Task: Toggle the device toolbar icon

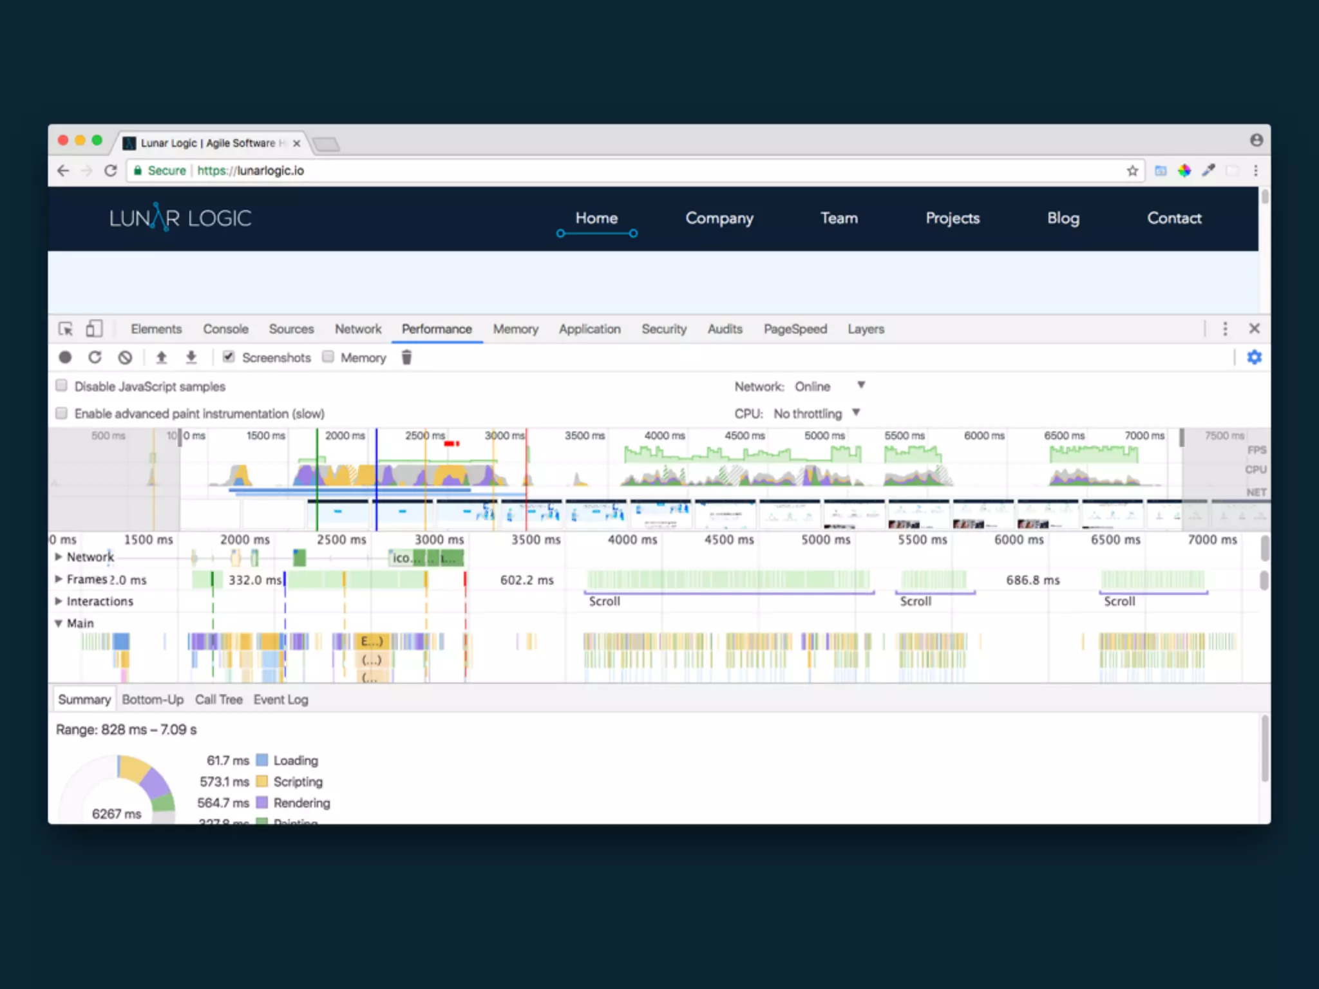Action: pos(94,329)
